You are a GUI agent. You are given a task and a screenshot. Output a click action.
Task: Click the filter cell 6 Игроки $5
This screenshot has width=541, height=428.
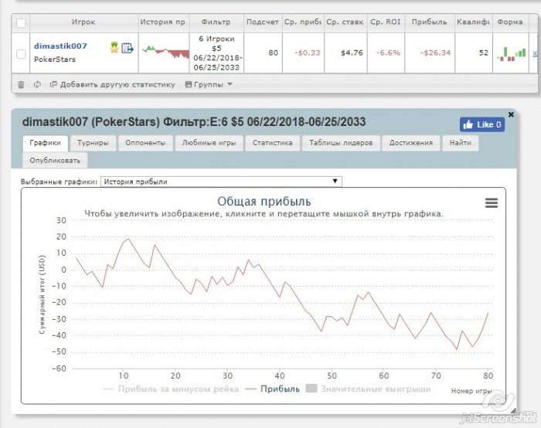pyautogui.click(x=216, y=53)
